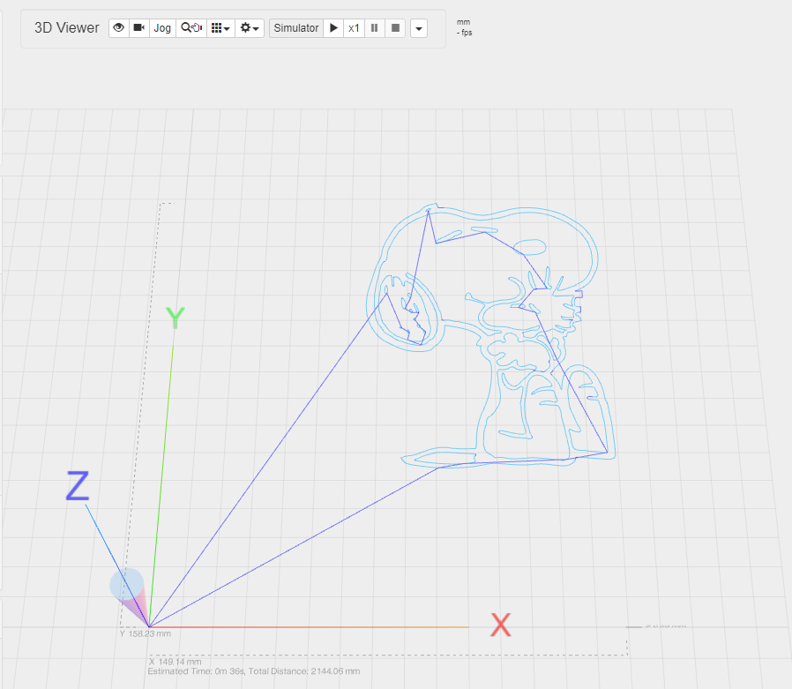The image size is (792, 689).
Task: Expand the caret dropdown after stop button
Action: (x=419, y=28)
